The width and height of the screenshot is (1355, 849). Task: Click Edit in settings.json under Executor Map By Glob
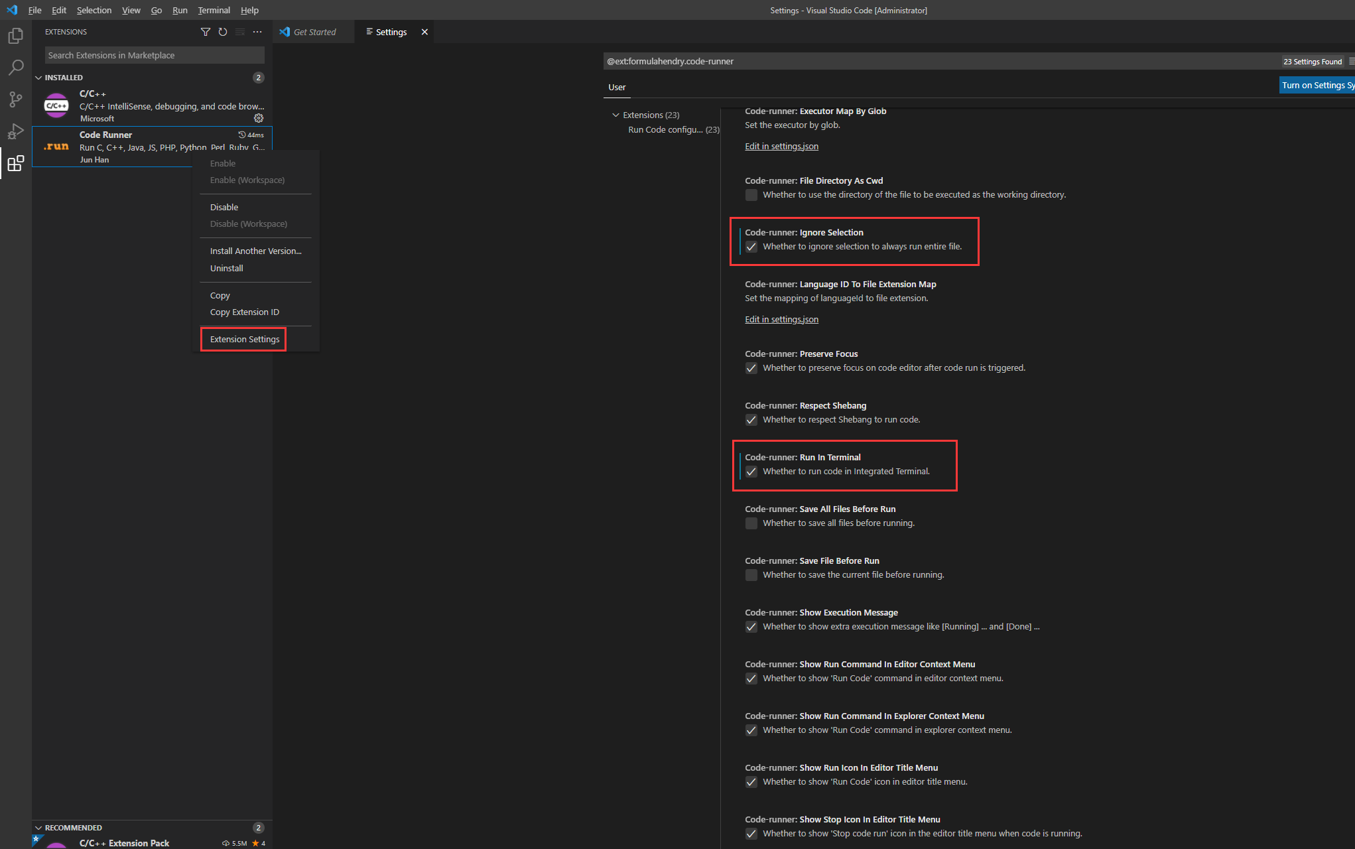tap(781, 146)
